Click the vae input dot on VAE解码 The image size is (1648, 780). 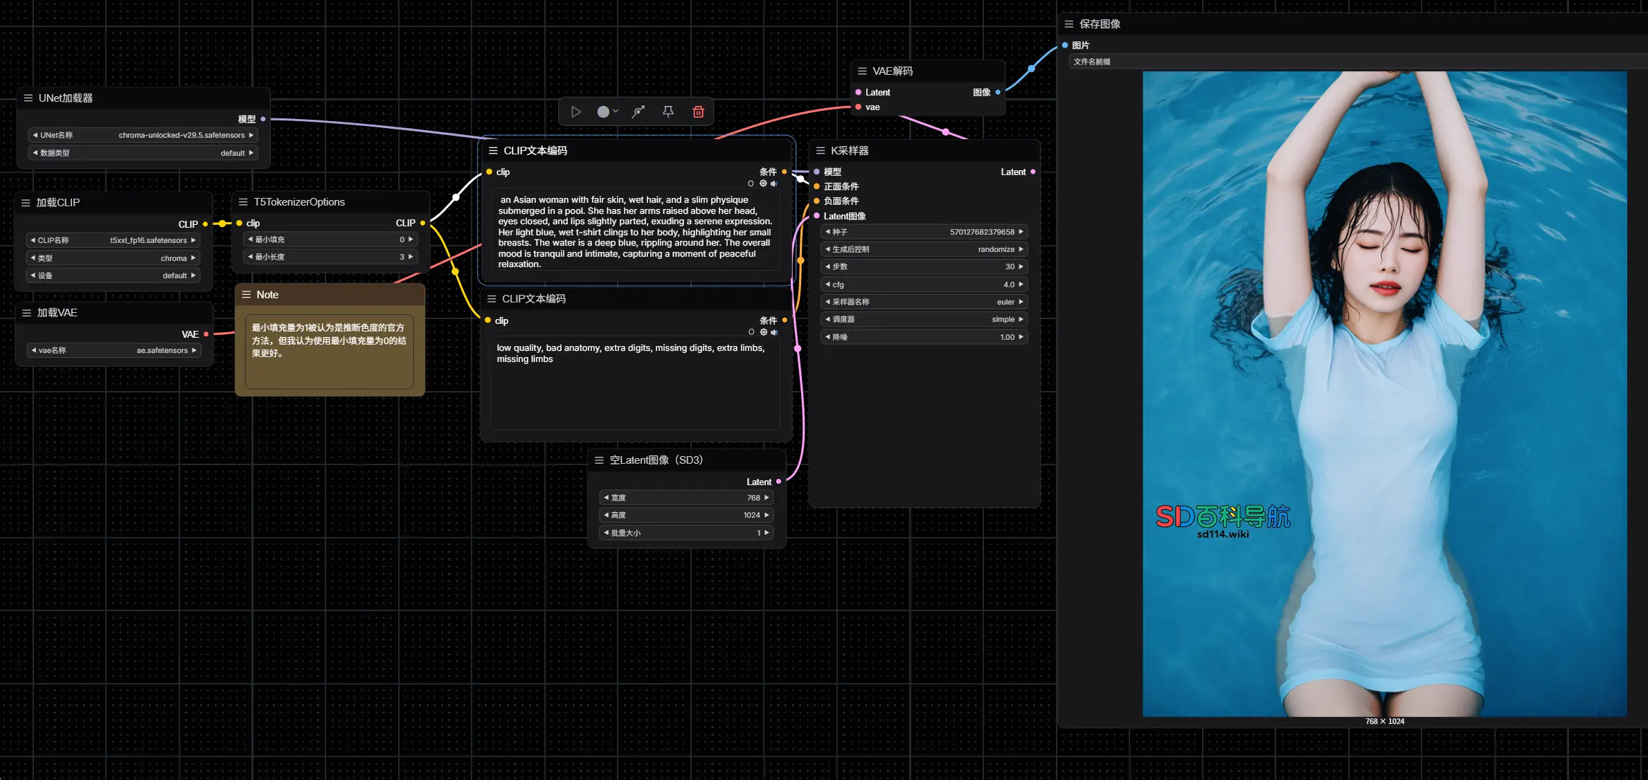(x=859, y=107)
